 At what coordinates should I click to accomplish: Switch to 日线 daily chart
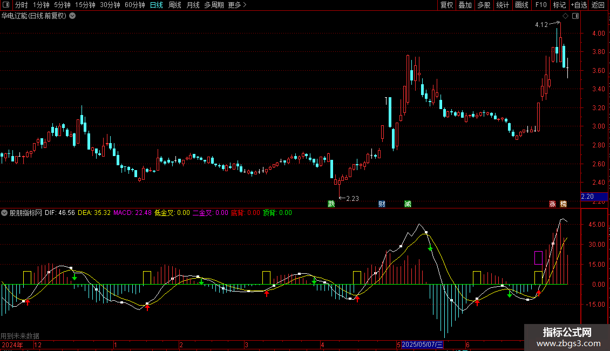coord(157,5)
